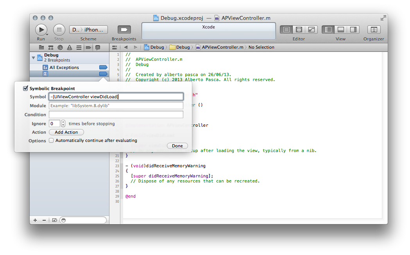The image size is (410, 255).
Task: Set breakpoint in gutter at line 25
Action: point(117,176)
